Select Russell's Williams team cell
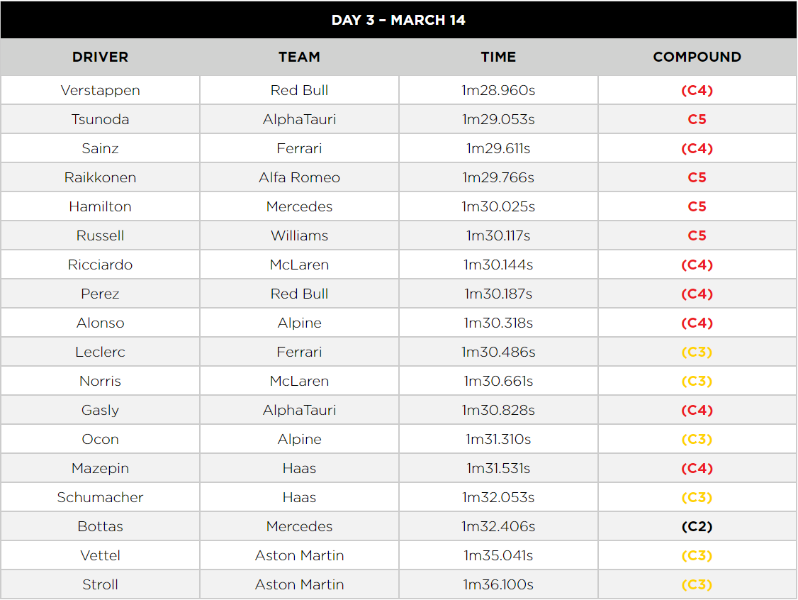The width and height of the screenshot is (798, 600). click(x=299, y=235)
